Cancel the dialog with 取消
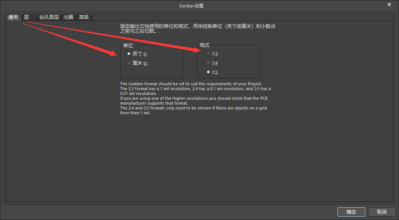The image size is (399, 220). (x=382, y=212)
